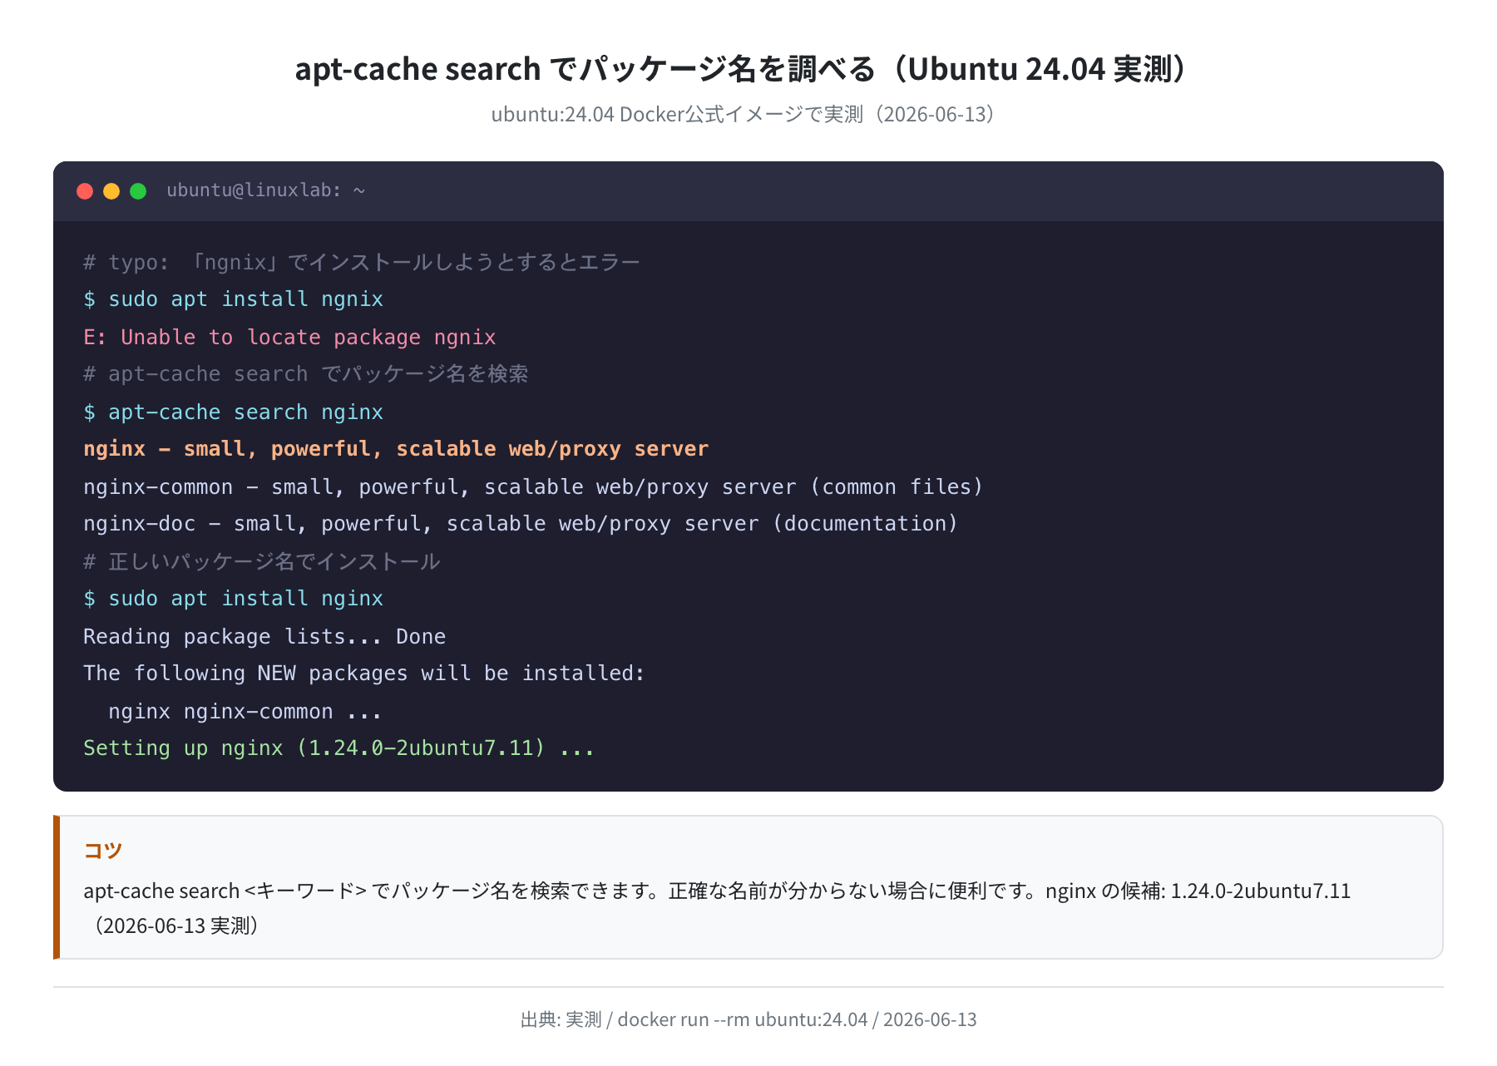The width and height of the screenshot is (1497, 1066).
Task: Click the green 'Setting up nginx' line
Action: [x=339, y=748]
